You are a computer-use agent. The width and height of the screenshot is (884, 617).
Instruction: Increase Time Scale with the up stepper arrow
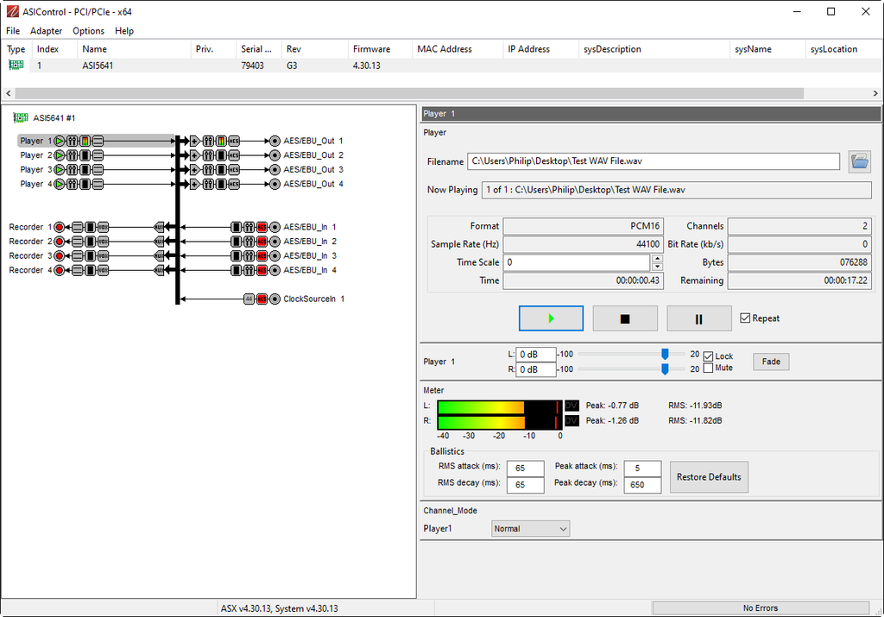[x=657, y=258]
